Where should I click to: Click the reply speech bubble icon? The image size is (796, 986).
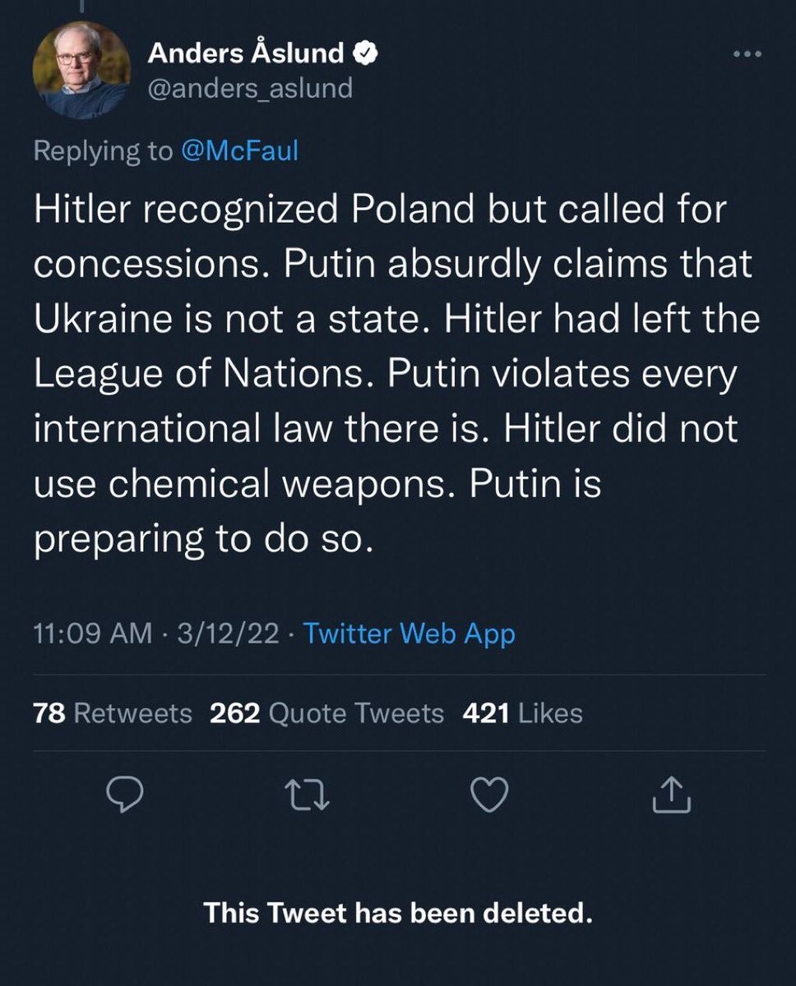coord(125,794)
